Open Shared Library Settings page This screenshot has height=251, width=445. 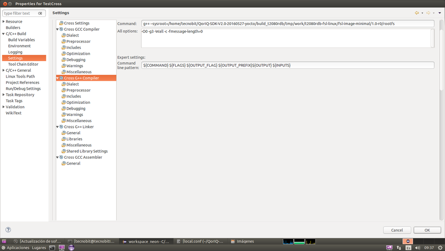pyautogui.click(x=85, y=151)
